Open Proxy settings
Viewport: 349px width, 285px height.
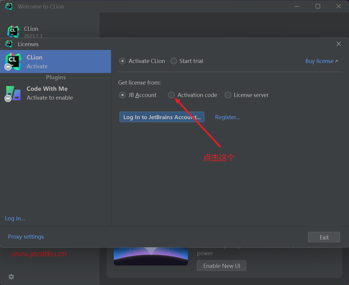point(26,237)
